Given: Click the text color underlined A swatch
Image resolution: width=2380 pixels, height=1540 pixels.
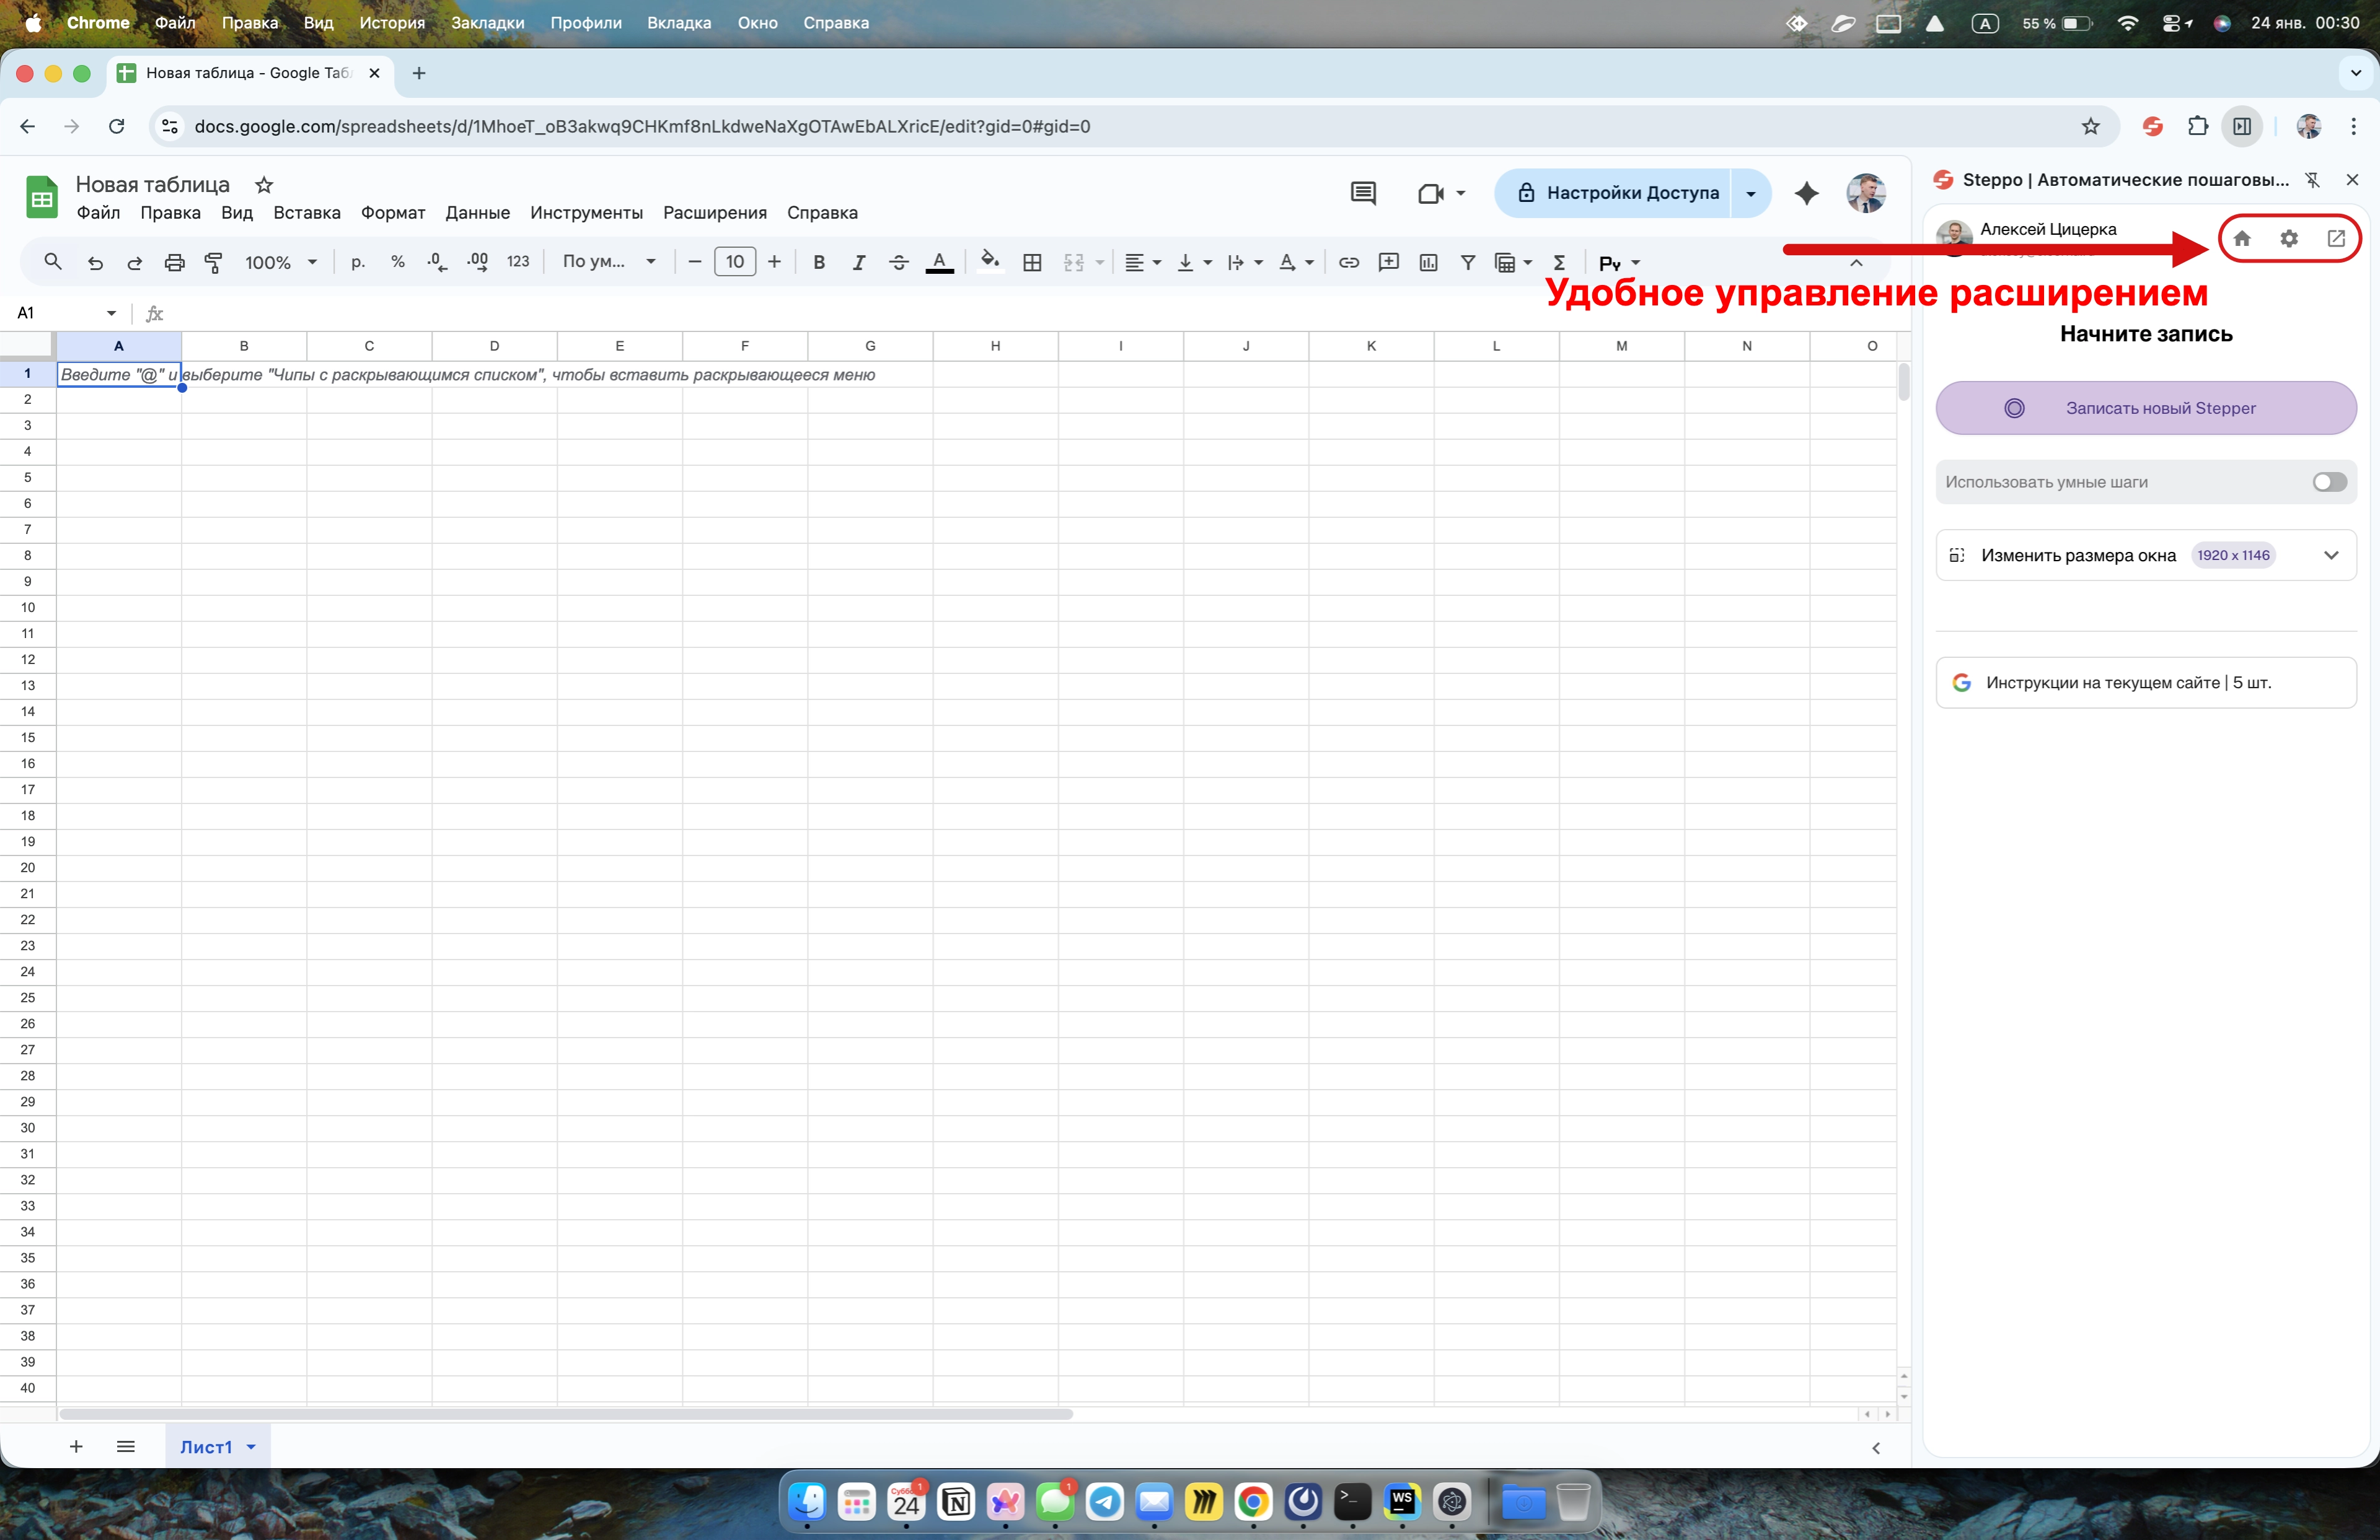Looking at the screenshot, I should click(938, 263).
